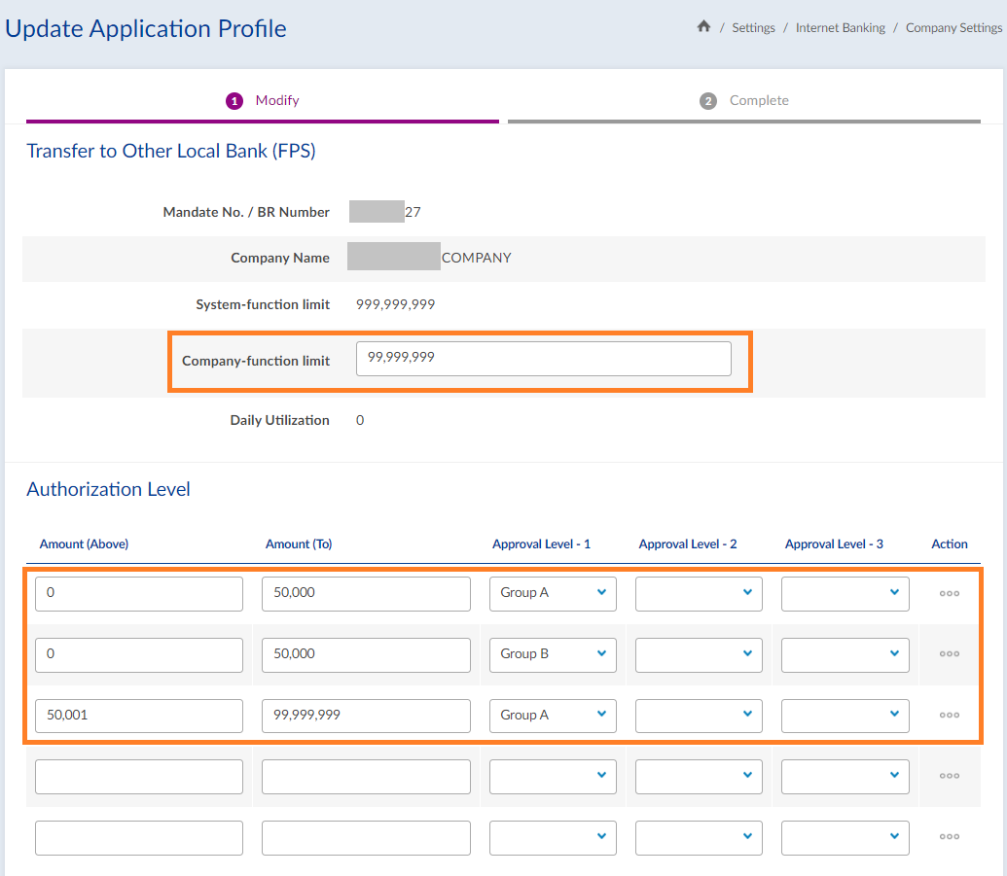
Task: Expand Approval Level 1 dropdown in fourth row
Action: point(553,776)
